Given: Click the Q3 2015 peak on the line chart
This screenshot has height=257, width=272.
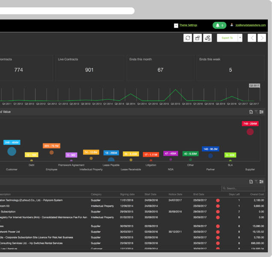Looking at the screenshot, I should pos(175,90).
